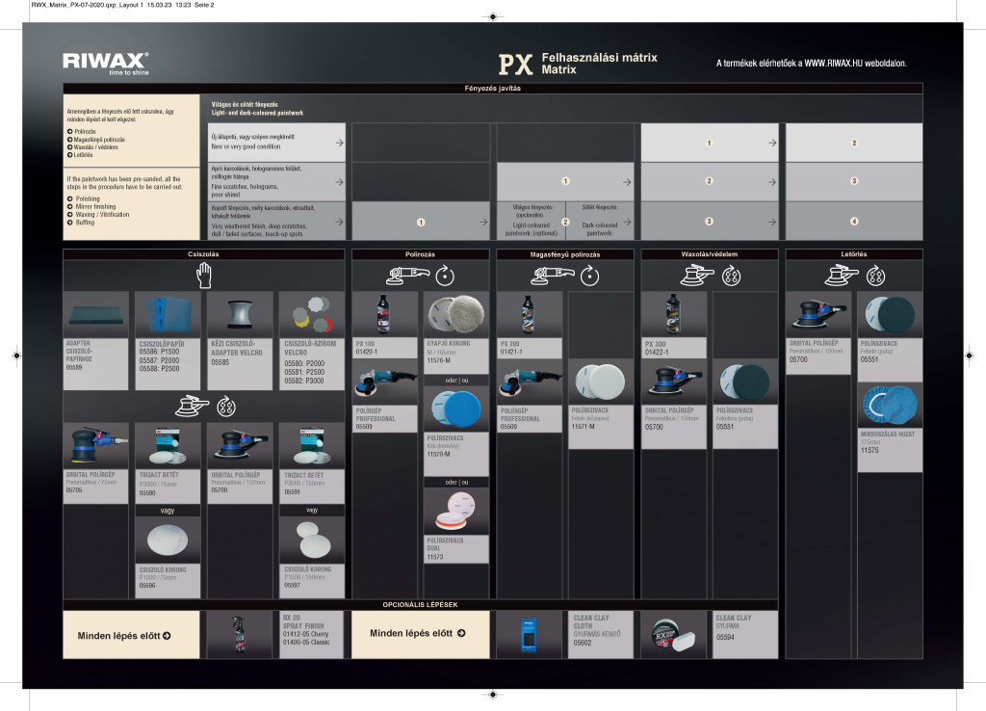The width and height of the screenshot is (986, 711).
Task: Select the black sponge image in Letörlés
Action: point(890,314)
